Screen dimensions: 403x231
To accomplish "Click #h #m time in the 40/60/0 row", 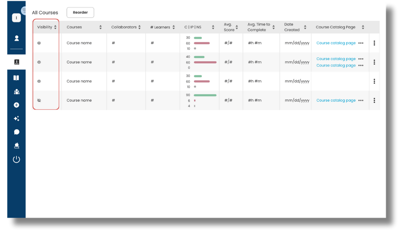I will (x=255, y=62).
